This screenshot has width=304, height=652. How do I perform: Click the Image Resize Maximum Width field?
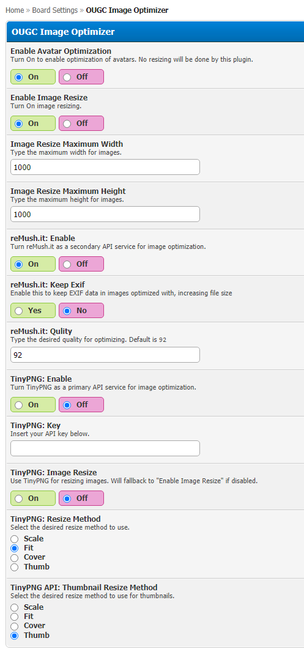pos(105,167)
